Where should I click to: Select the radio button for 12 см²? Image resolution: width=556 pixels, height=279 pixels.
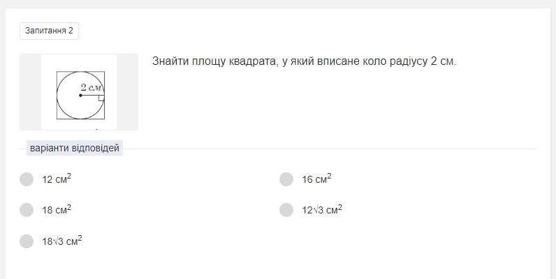[x=27, y=179]
